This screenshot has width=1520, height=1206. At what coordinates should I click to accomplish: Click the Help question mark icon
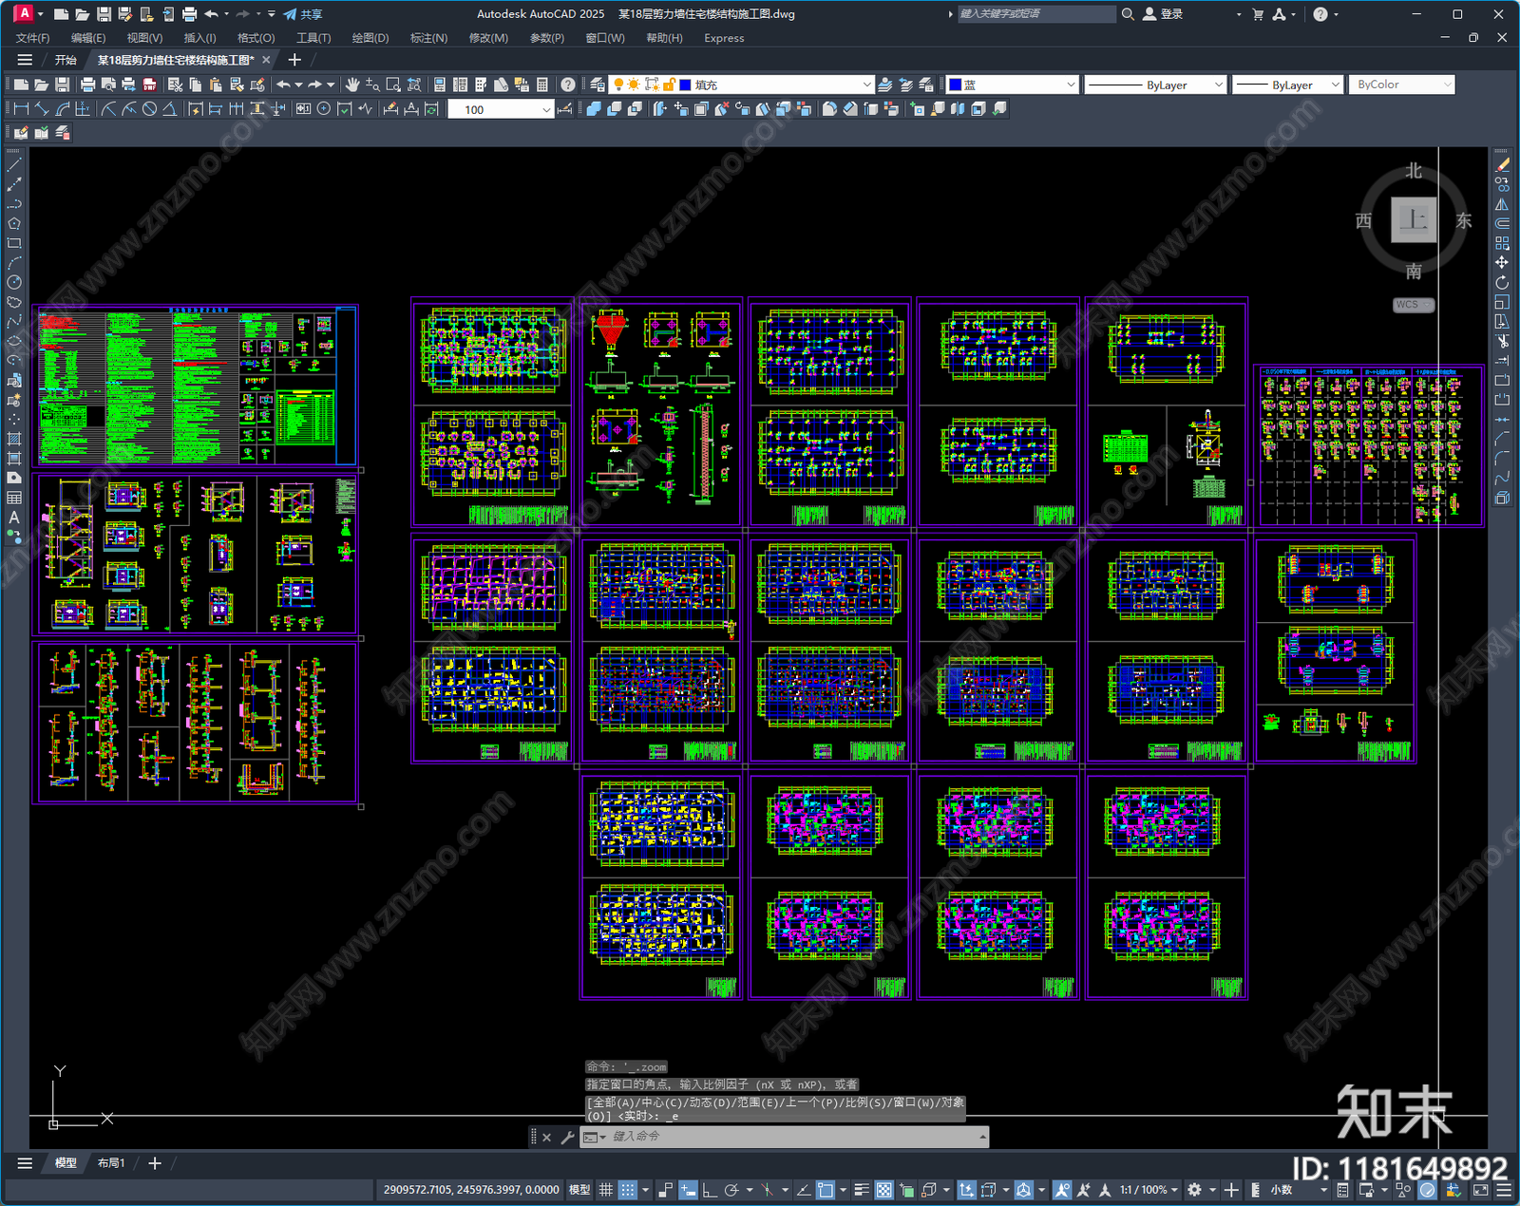568,85
